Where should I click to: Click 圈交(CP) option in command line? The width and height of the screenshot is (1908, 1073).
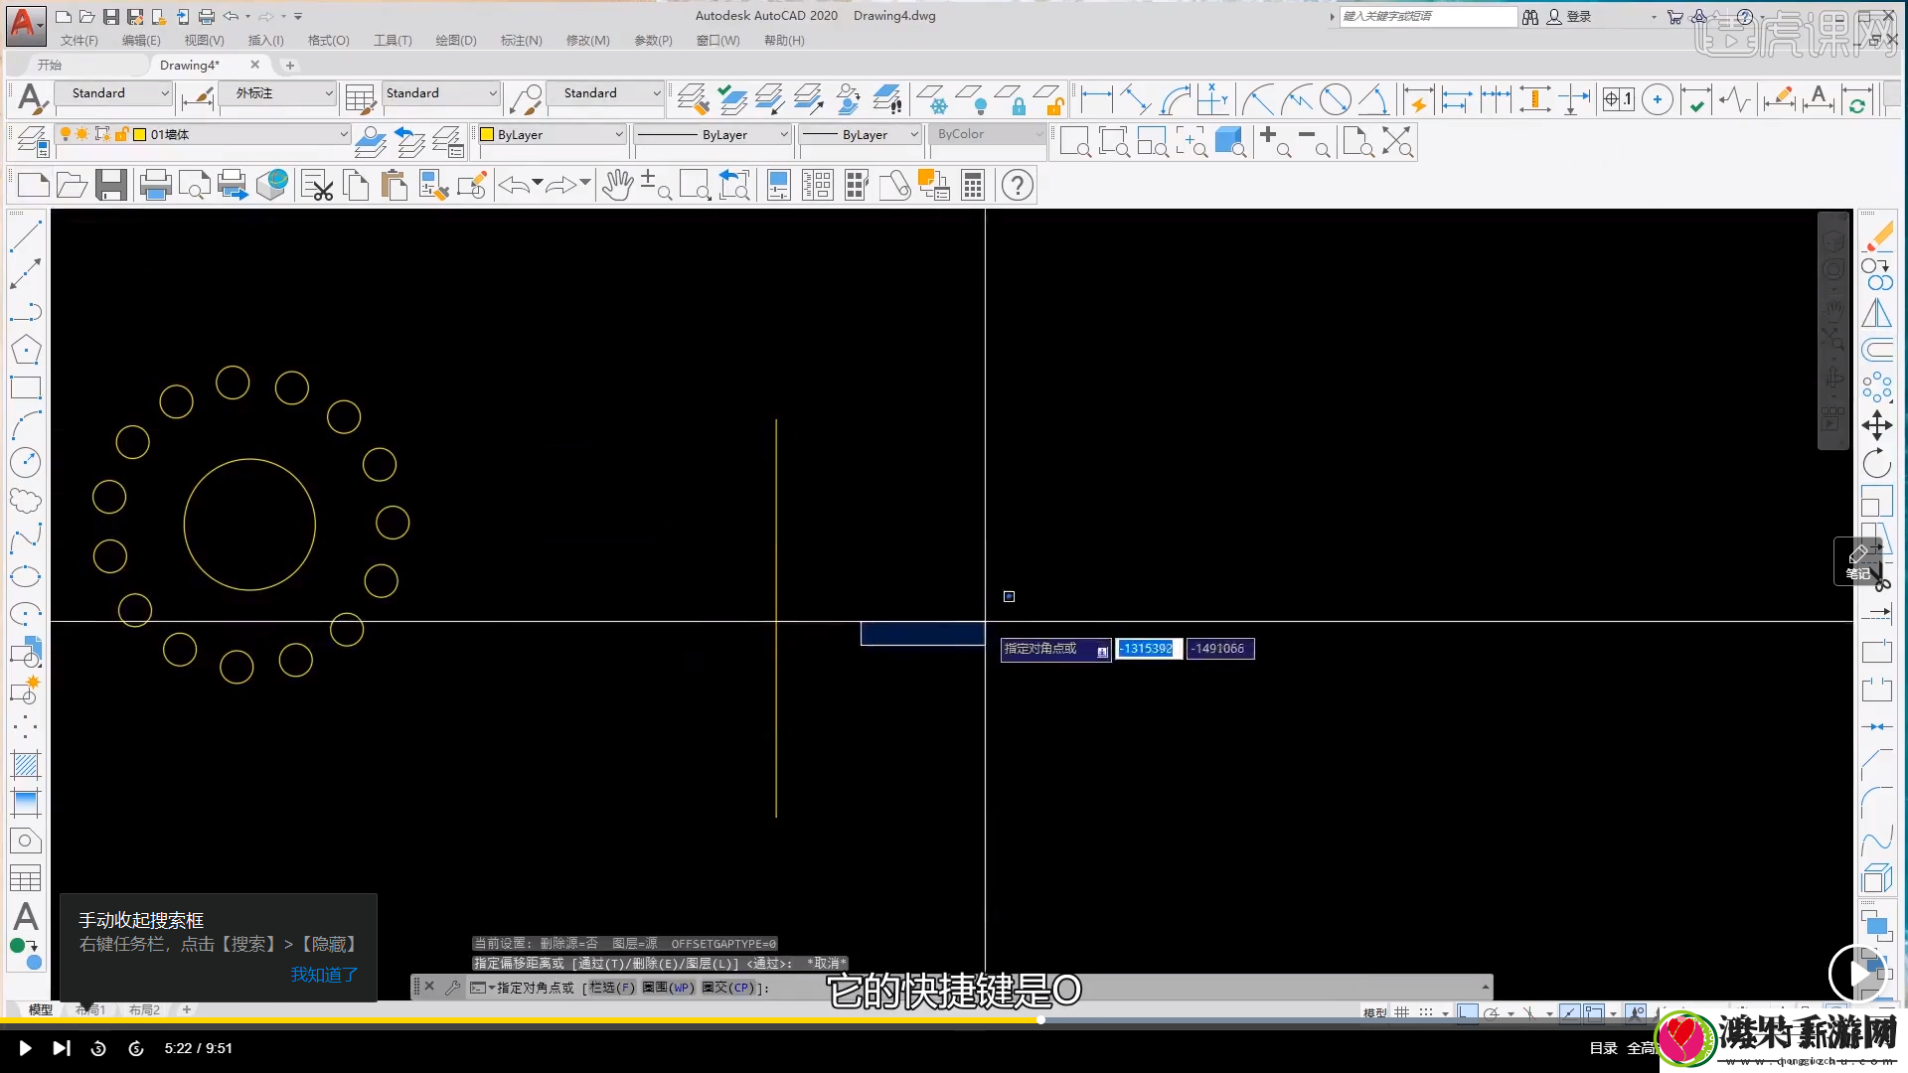coord(728,988)
